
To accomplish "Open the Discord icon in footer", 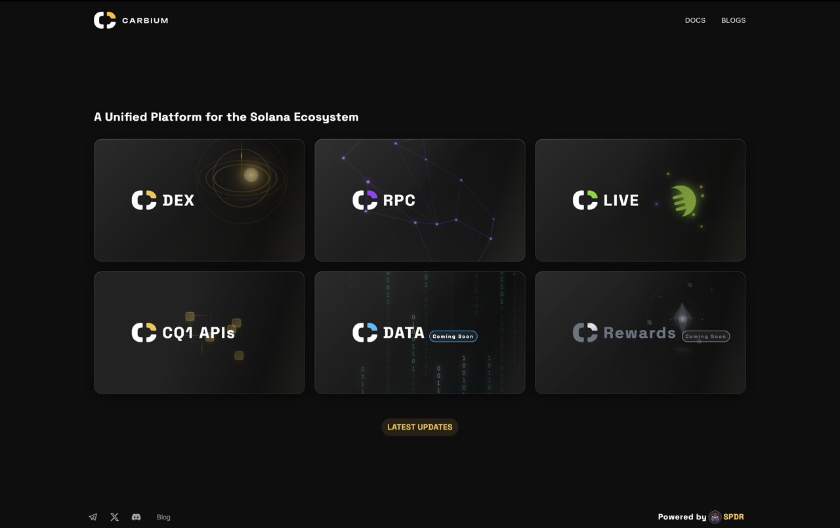I will pos(136,517).
